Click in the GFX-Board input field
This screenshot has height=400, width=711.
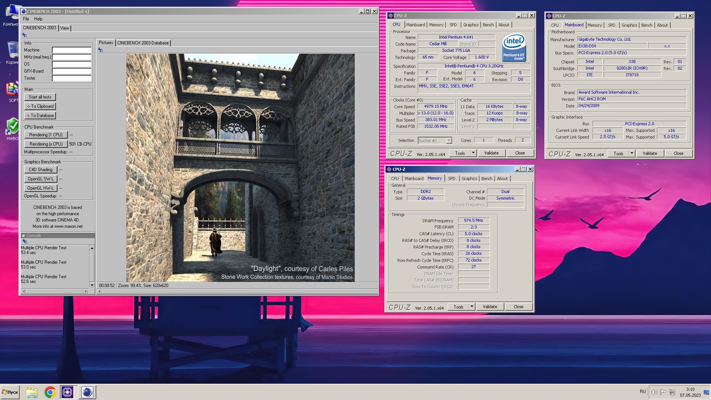click(x=71, y=71)
